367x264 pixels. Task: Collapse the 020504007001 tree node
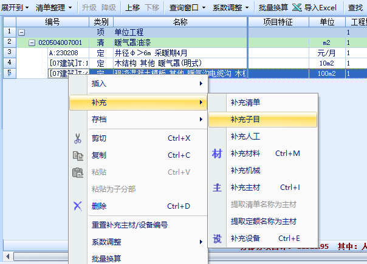(32, 42)
